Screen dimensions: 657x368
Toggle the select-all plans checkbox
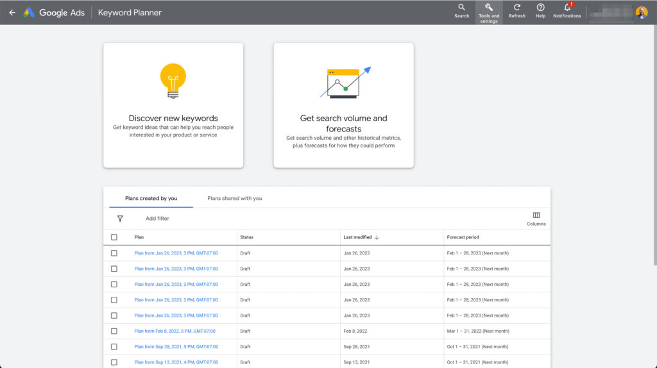pos(114,237)
